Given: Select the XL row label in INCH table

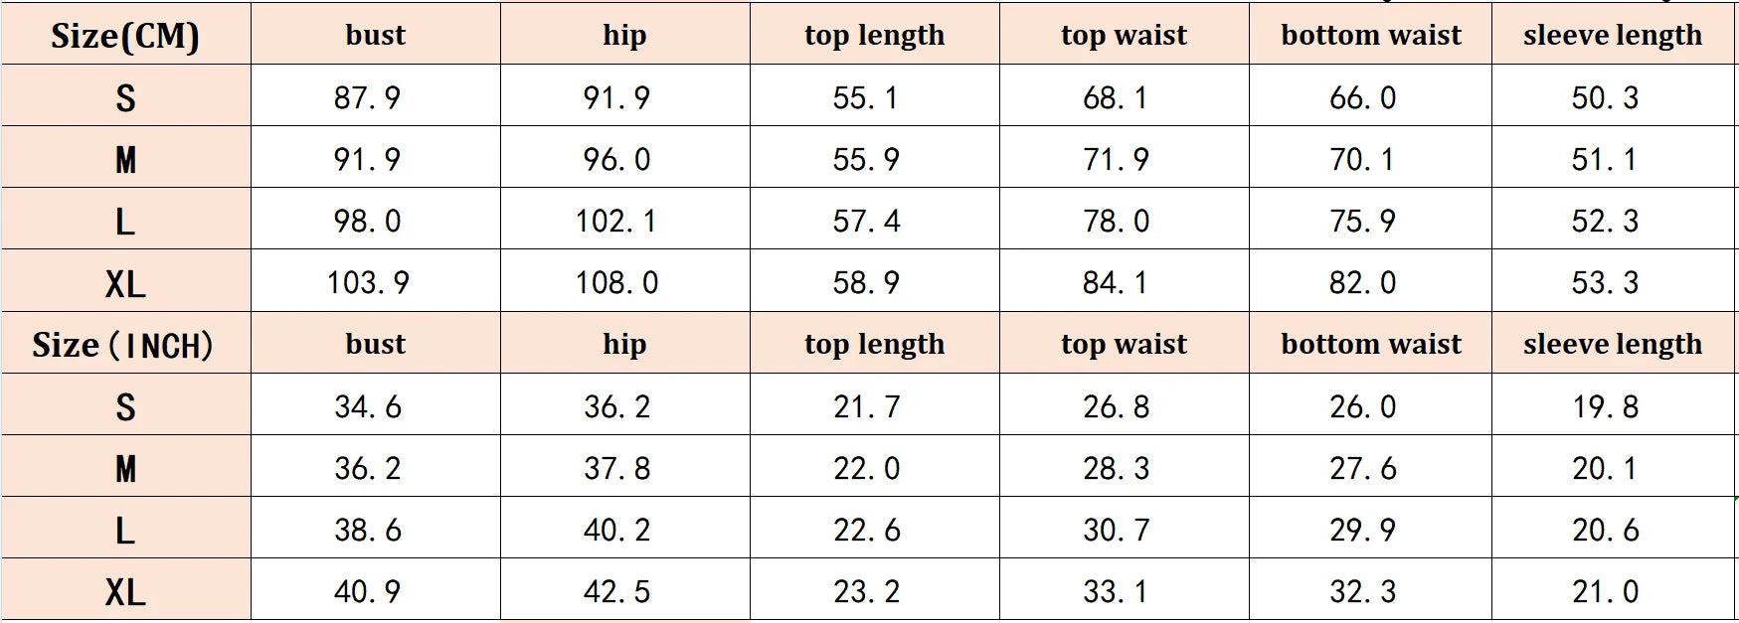Looking at the screenshot, I should (125, 590).
